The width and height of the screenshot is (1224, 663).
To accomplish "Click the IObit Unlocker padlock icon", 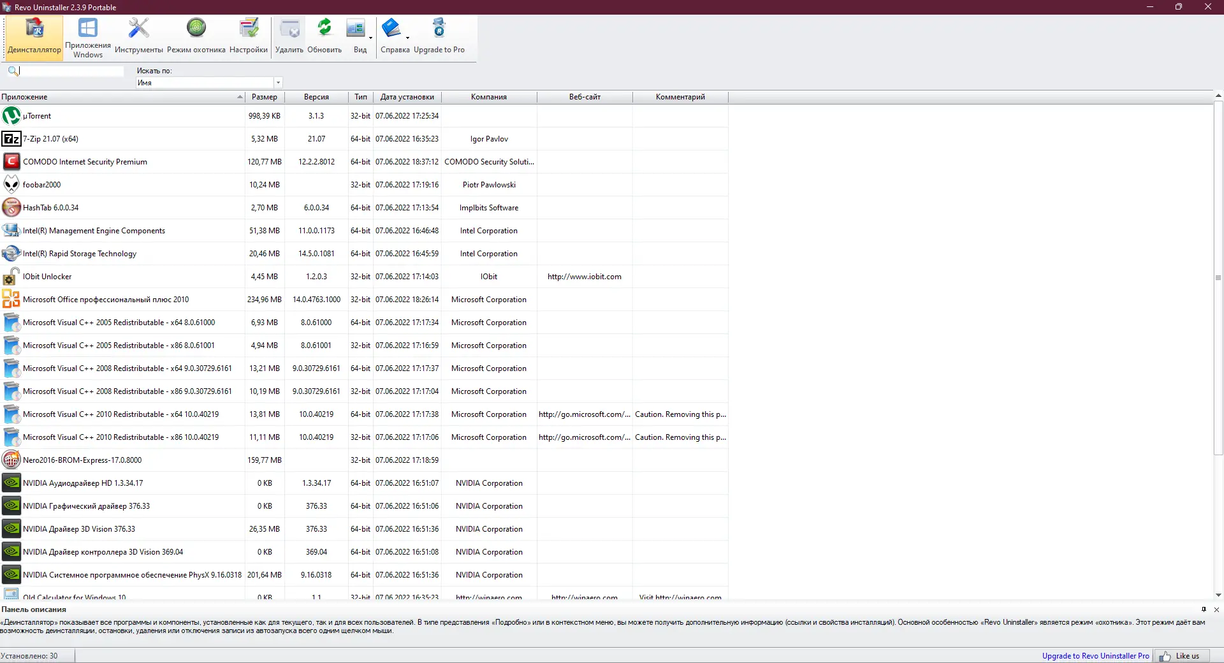I will pyautogui.click(x=11, y=277).
